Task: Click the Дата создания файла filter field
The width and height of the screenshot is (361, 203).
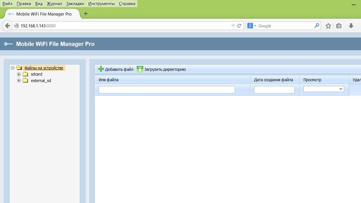Action: pos(274,90)
